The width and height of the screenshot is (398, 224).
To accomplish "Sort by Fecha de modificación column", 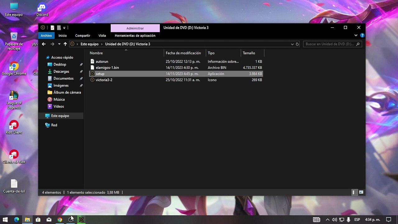I will coord(185,53).
